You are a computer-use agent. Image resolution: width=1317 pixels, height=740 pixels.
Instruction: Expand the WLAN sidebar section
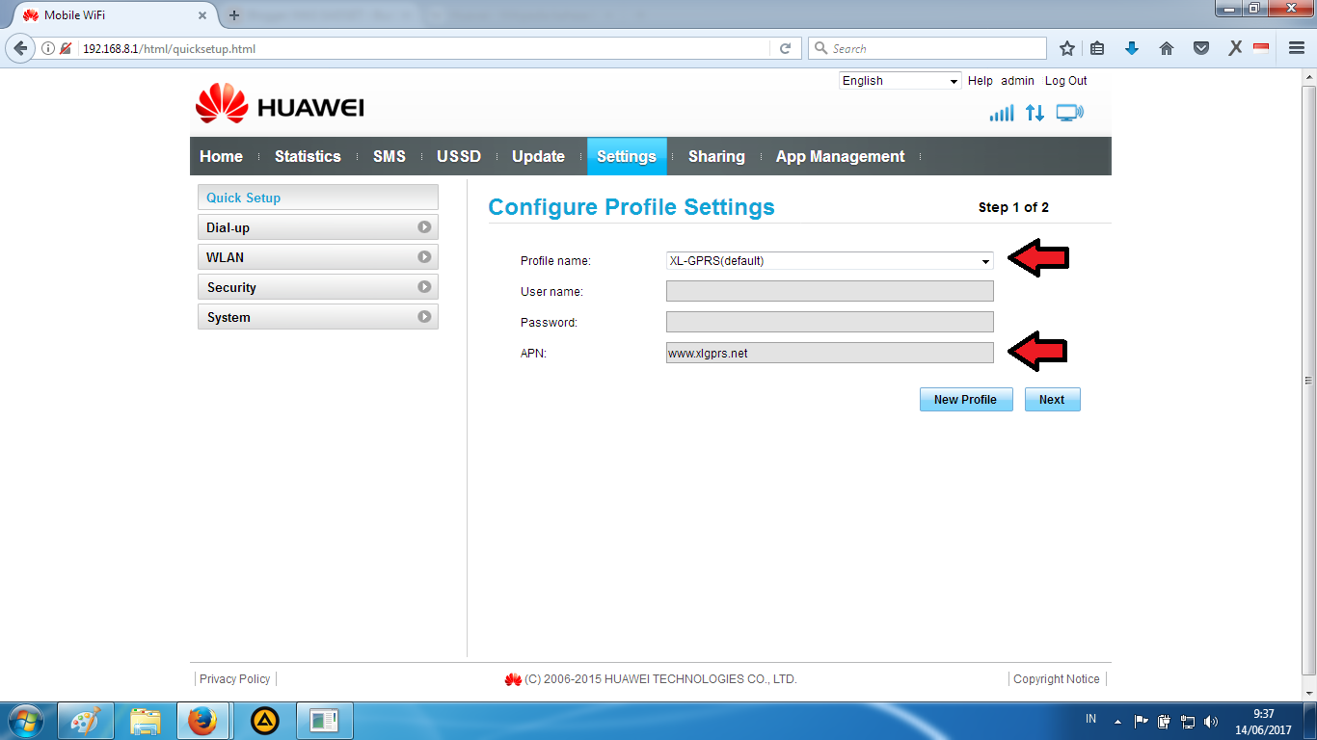tap(318, 257)
